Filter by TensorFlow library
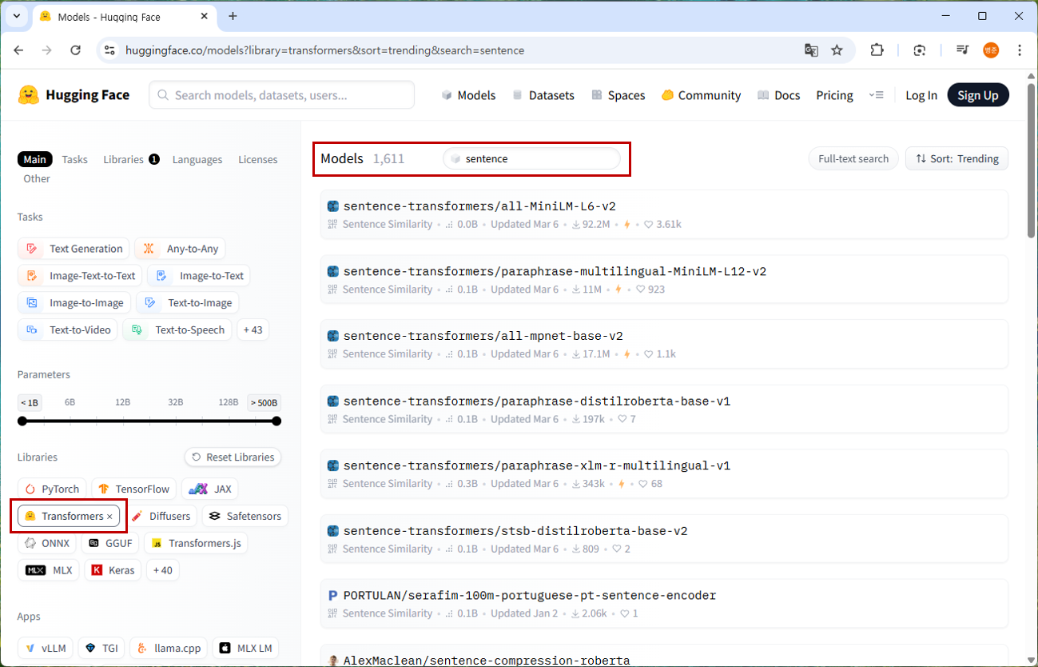Viewport: 1038px width, 667px height. tap(134, 489)
